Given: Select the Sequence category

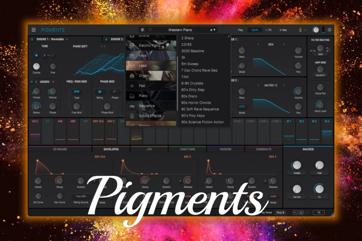Looking at the screenshot, I should [x=151, y=106].
